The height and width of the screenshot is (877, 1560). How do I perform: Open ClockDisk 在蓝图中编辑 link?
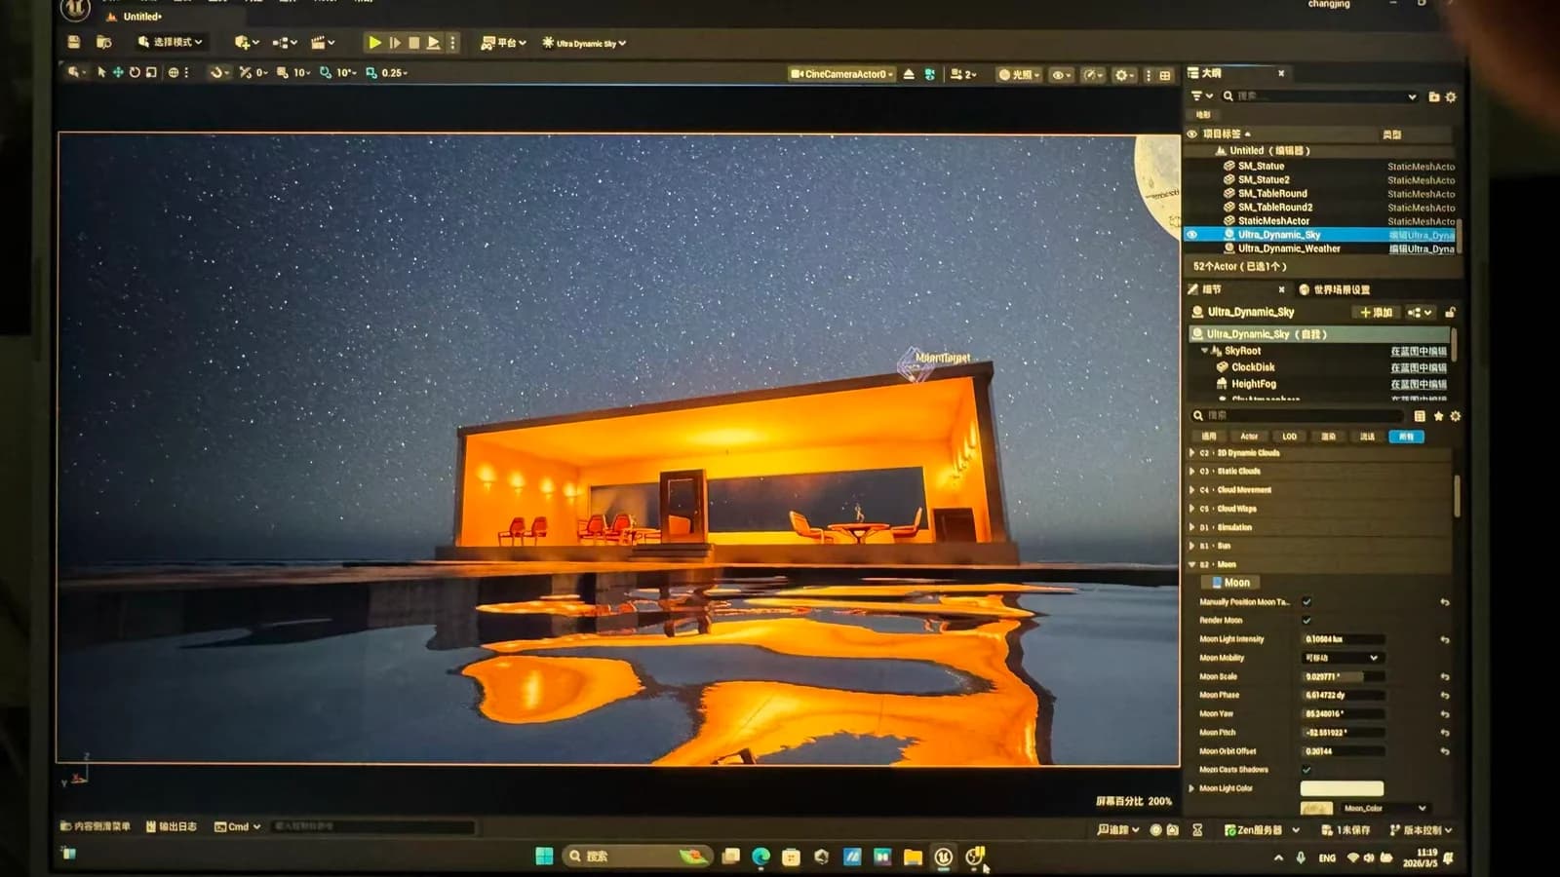[x=1419, y=367]
